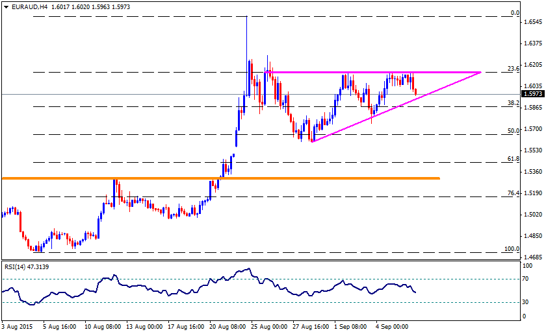Click the RSI(14) indicator label

14,267
